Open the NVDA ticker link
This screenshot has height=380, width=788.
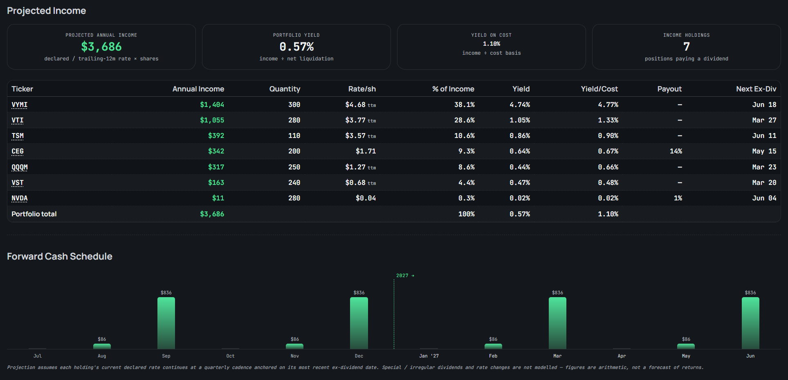click(20, 198)
